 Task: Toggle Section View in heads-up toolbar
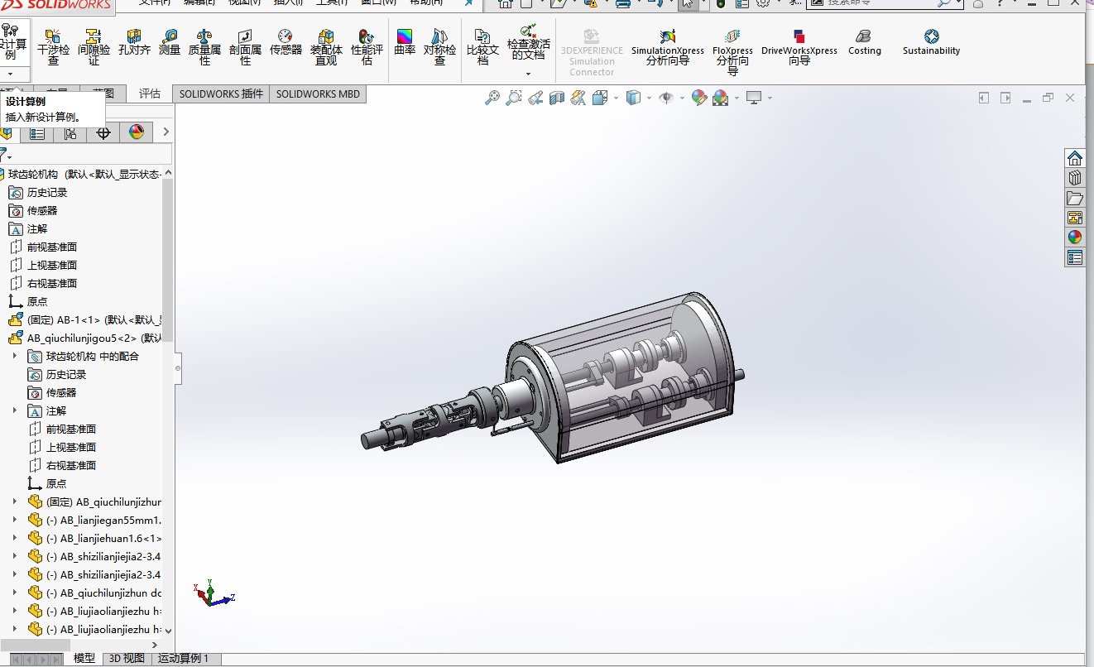pos(557,98)
